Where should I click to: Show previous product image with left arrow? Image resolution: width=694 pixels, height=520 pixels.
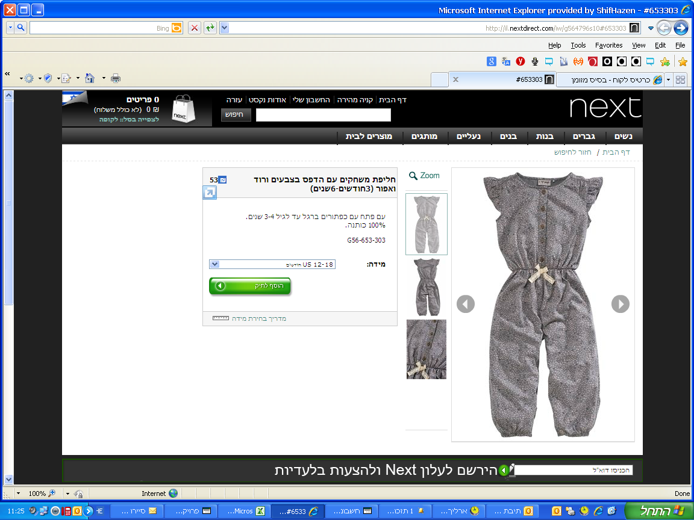click(465, 304)
